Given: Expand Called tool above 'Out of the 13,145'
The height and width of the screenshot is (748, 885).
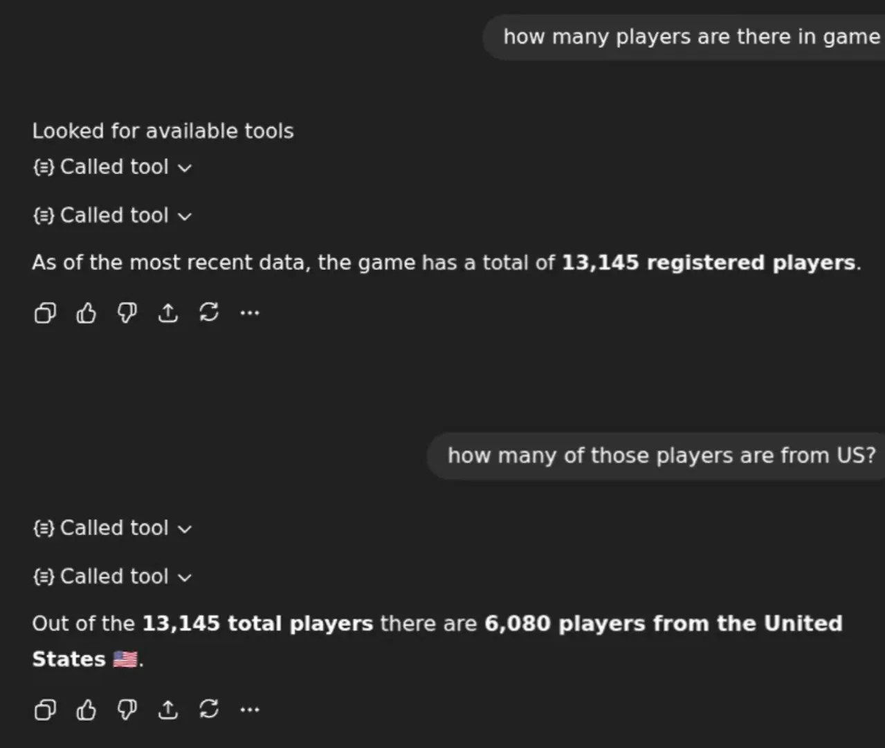Looking at the screenshot, I should click(113, 577).
